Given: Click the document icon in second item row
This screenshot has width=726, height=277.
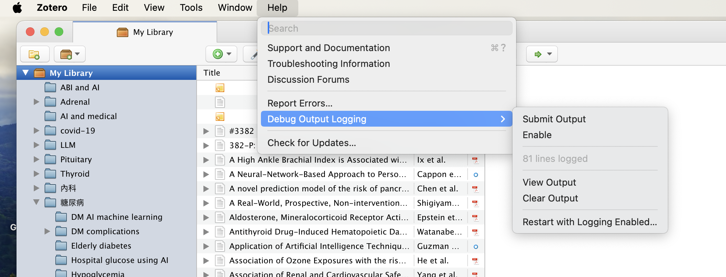Looking at the screenshot, I should [220, 102].
